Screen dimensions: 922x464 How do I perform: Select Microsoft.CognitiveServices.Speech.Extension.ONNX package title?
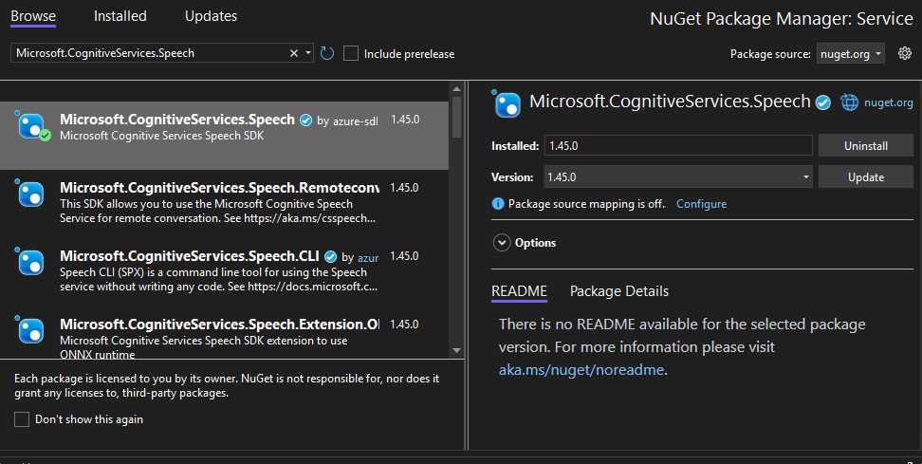click(x=219, y=324)
